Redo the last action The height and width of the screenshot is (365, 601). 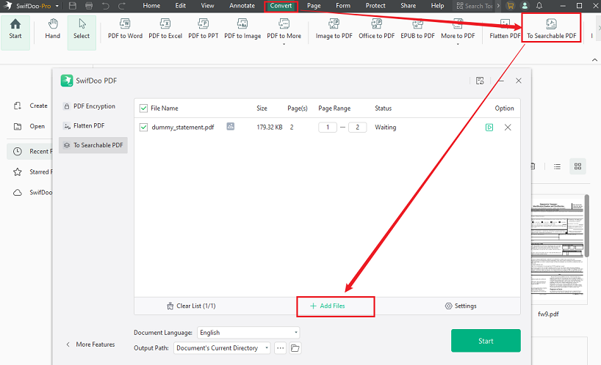(122, 6)
